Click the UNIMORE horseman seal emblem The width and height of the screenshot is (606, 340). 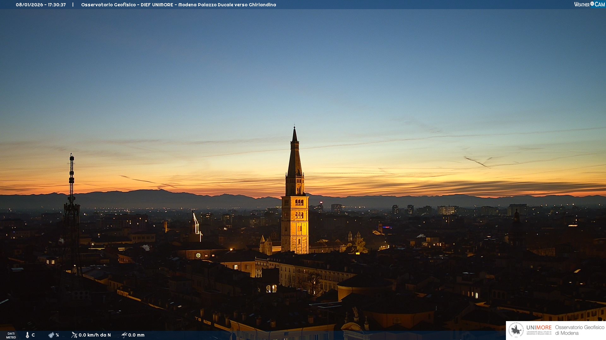click(516, 330)
